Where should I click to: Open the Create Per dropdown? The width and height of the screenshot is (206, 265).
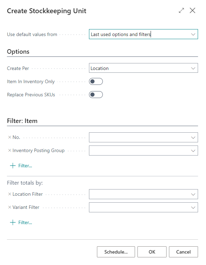[143, 68]
